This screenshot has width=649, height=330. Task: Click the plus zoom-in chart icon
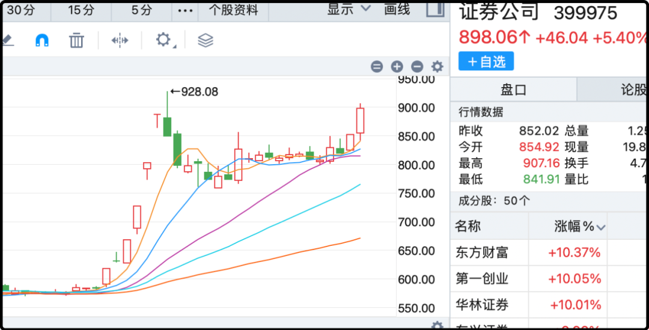[x=397, y=67]
